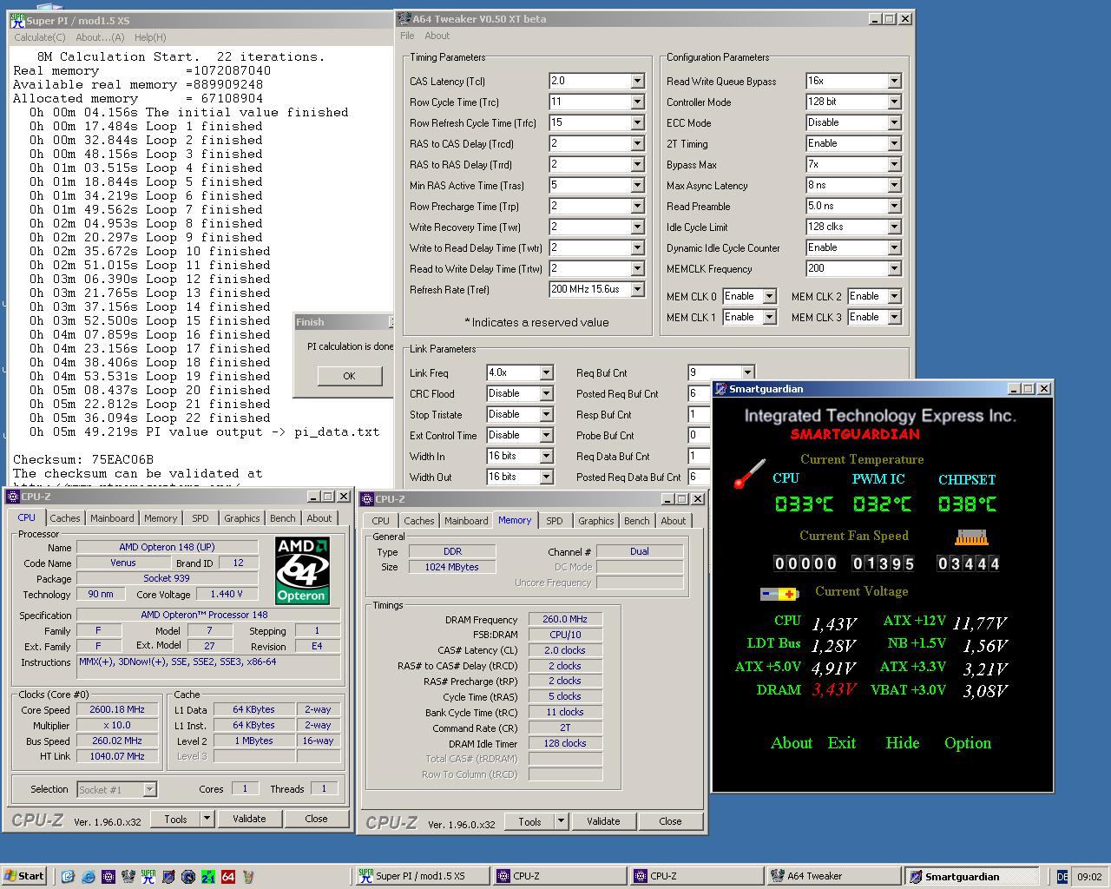
Task: Expand the 2T Timing dropdown
Action: coord(894,143)
